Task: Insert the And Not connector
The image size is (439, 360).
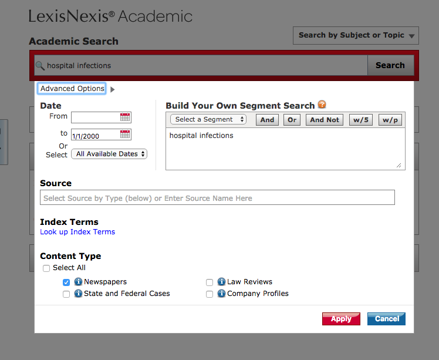Action: 324,120
